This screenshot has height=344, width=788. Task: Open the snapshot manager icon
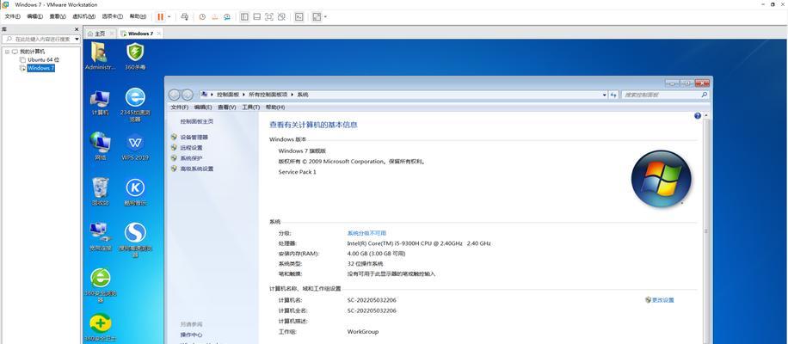coord(227,16)
